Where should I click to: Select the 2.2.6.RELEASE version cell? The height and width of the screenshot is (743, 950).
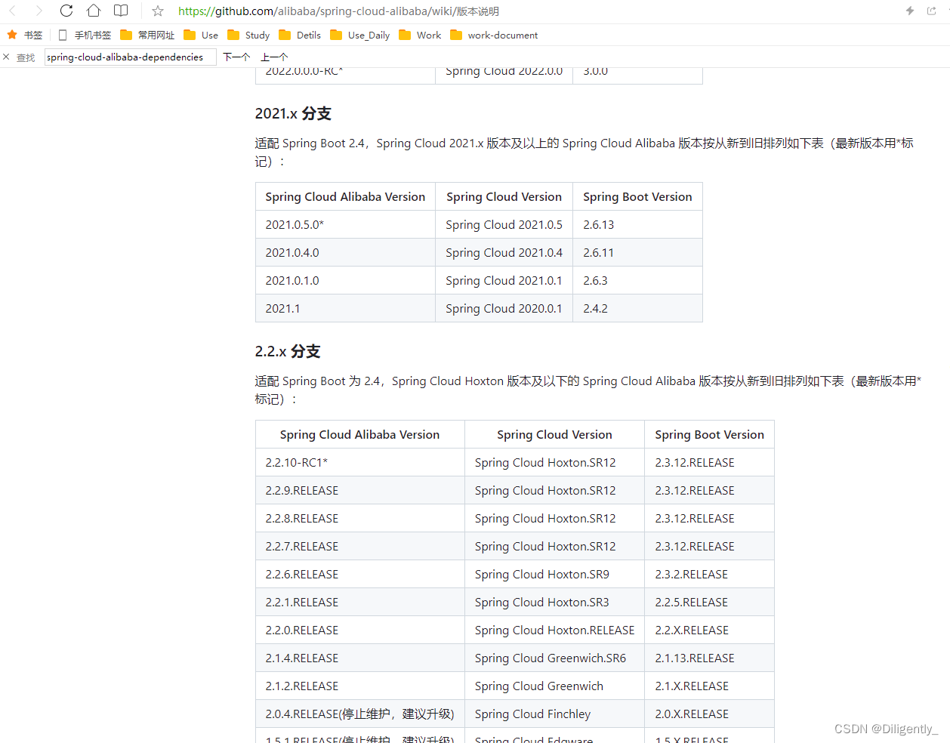[360, 574]
